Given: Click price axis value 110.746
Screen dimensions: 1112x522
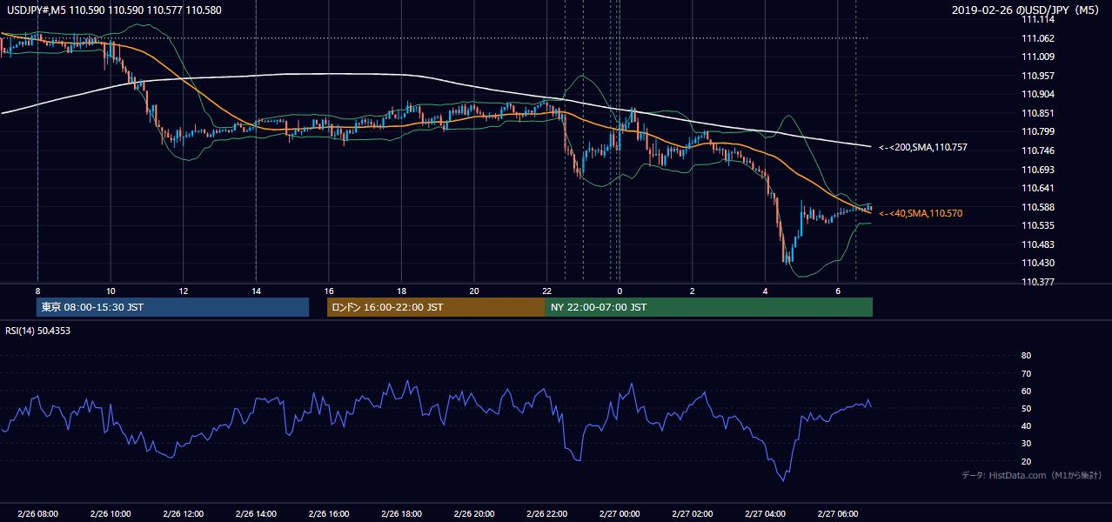Looking at the screenshot, I should click(1038, 151).
